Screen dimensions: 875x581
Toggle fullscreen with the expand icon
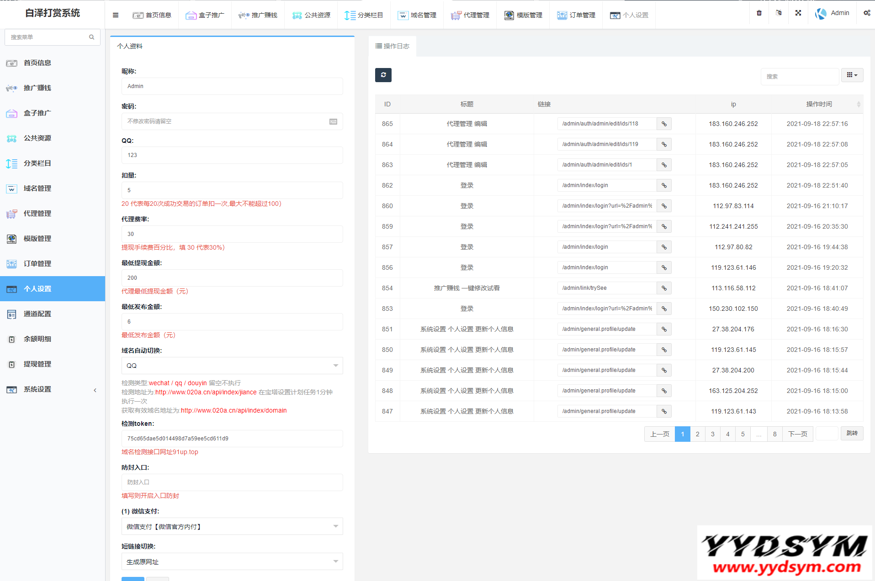pos(798,13)
